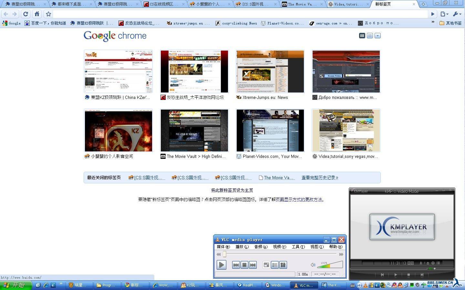Viewport: 465px width, 290px height.
Task: Open 反恐主战场 forum thumbnail
Action: coord(194,72)
